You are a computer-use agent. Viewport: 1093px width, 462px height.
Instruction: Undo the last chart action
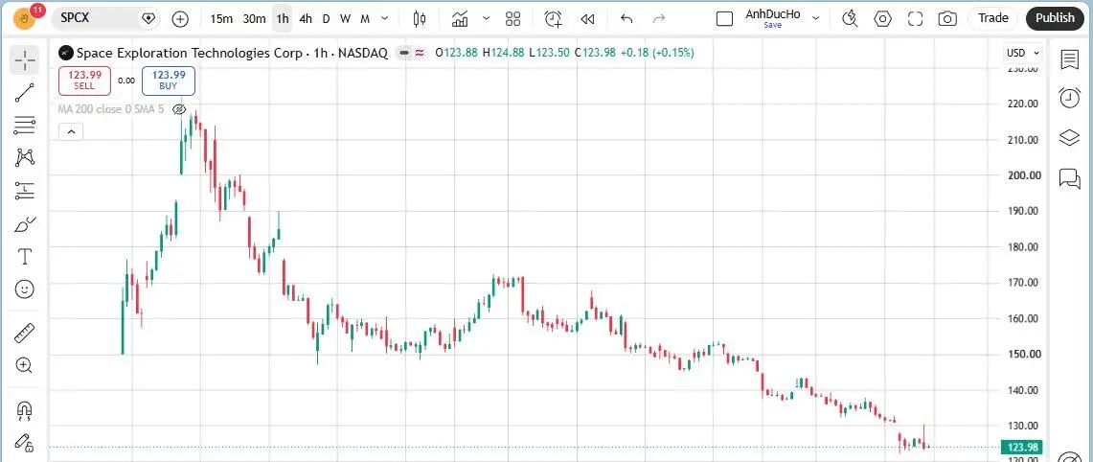(626, 19)
